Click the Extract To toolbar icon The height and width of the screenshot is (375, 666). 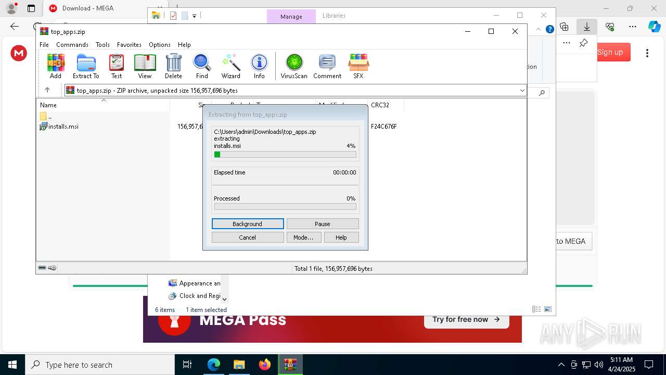(86, 66)
